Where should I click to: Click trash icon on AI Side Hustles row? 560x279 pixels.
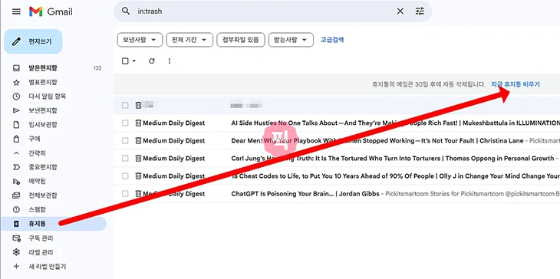138,123
